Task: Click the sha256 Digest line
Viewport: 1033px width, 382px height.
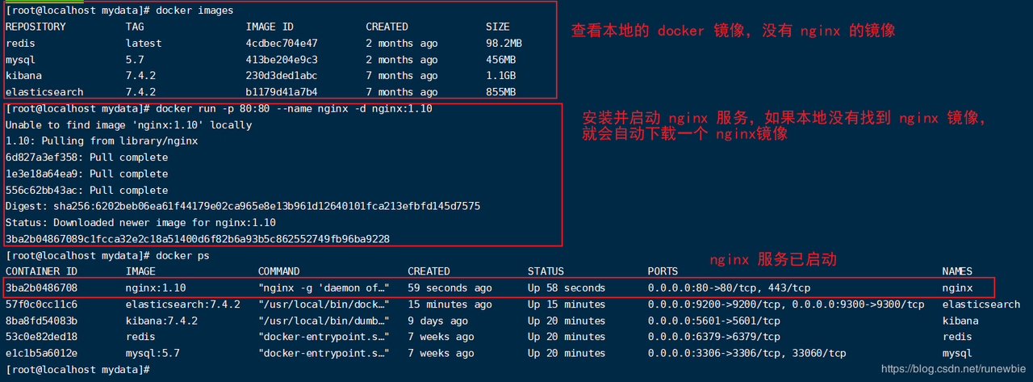Action: point(243,206)
